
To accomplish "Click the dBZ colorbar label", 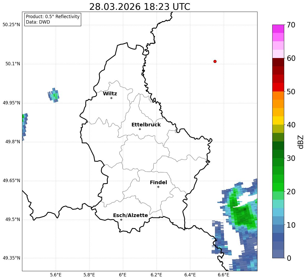I will pos(301,142).
